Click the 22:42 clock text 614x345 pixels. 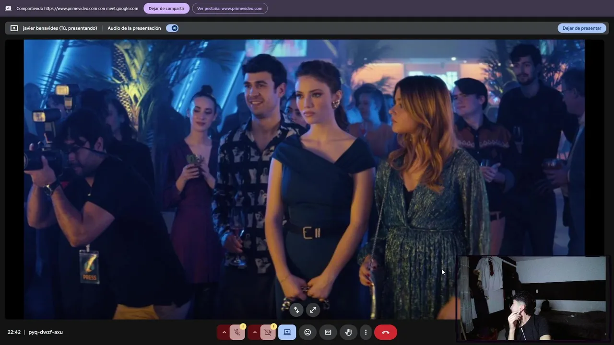(x=14, y=332)
